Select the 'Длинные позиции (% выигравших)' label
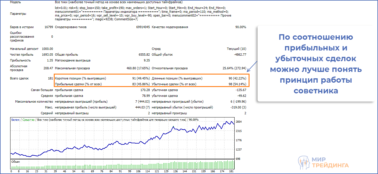 [x=177, y=78]
